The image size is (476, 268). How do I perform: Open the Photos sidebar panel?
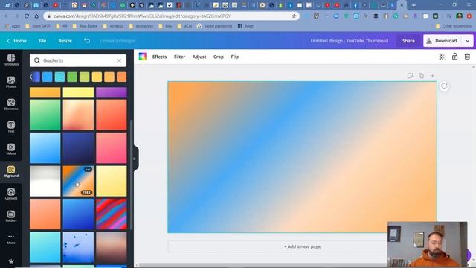click(11, 82)
